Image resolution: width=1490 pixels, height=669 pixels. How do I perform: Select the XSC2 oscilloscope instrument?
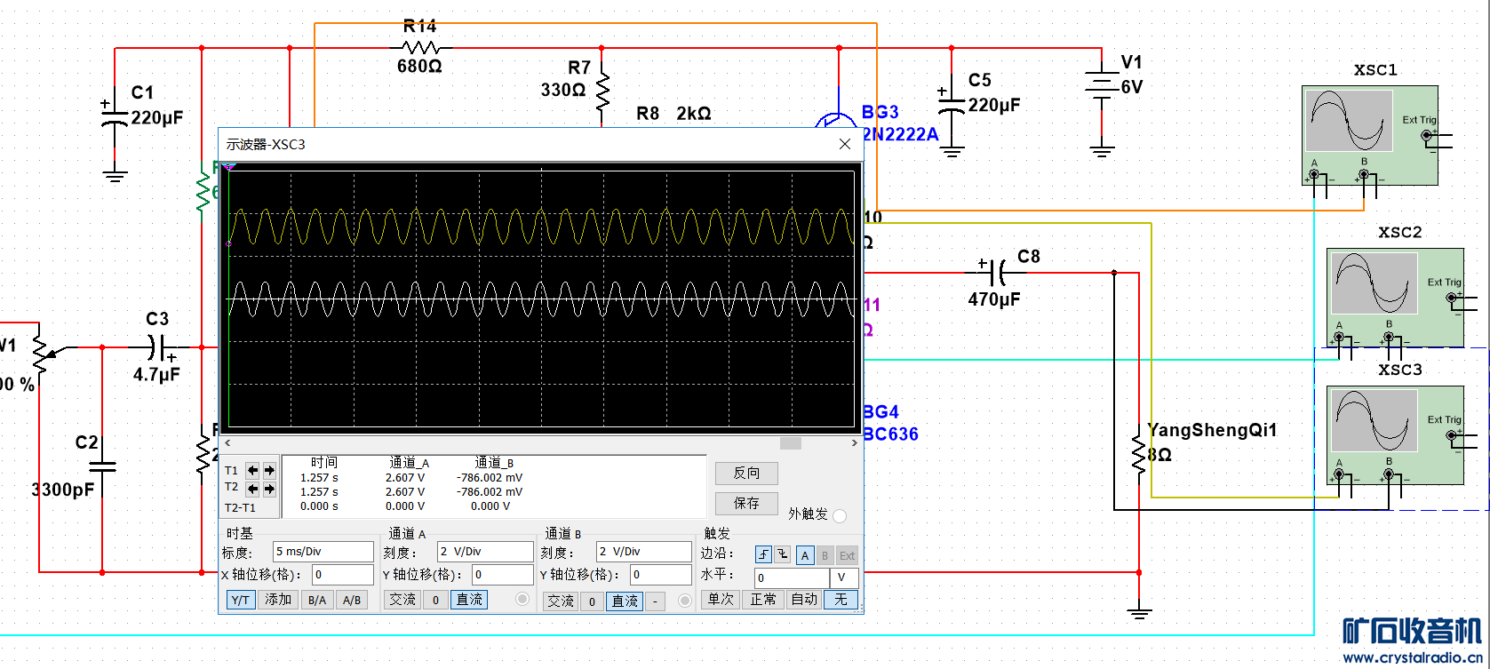tap(1395, 298)
